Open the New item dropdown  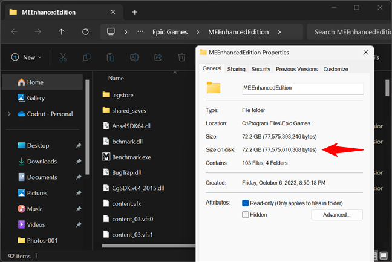tap(26, 57)
